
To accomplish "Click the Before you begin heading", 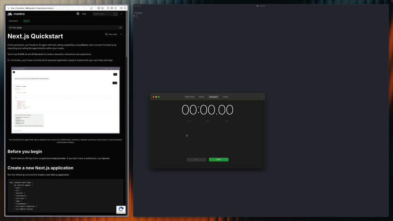I will point(25,152).
